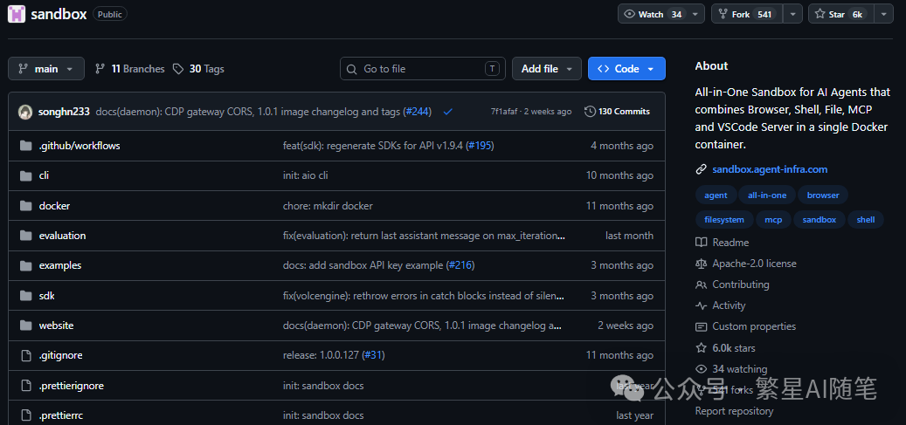
Task: Click file icon beside .gitignore
Action: click(x=25, y=356)
